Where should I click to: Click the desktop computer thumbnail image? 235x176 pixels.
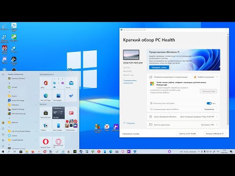tap(131, 55)
